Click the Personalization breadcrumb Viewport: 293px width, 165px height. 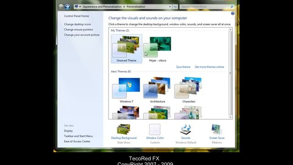(136, 6)
